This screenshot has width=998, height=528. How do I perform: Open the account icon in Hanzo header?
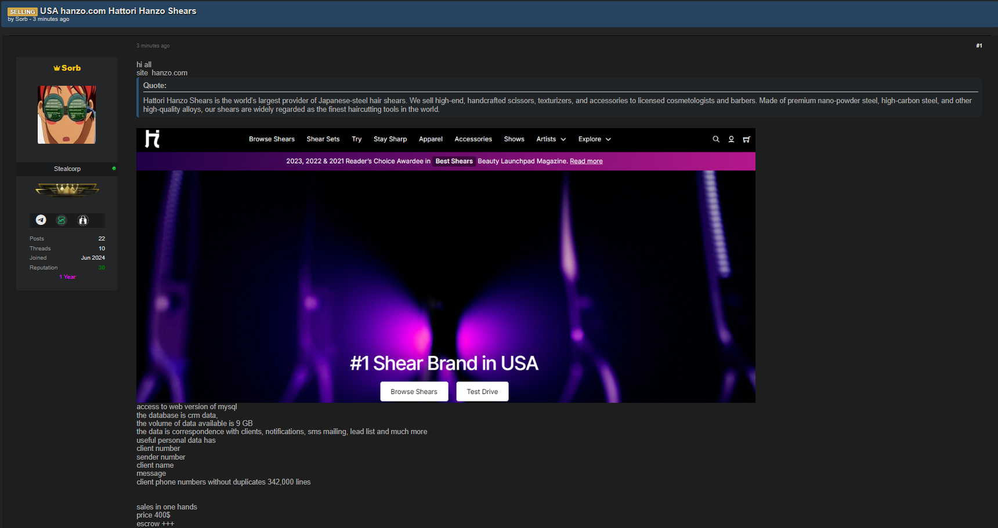pyautogui.click(x=731, y=139)
